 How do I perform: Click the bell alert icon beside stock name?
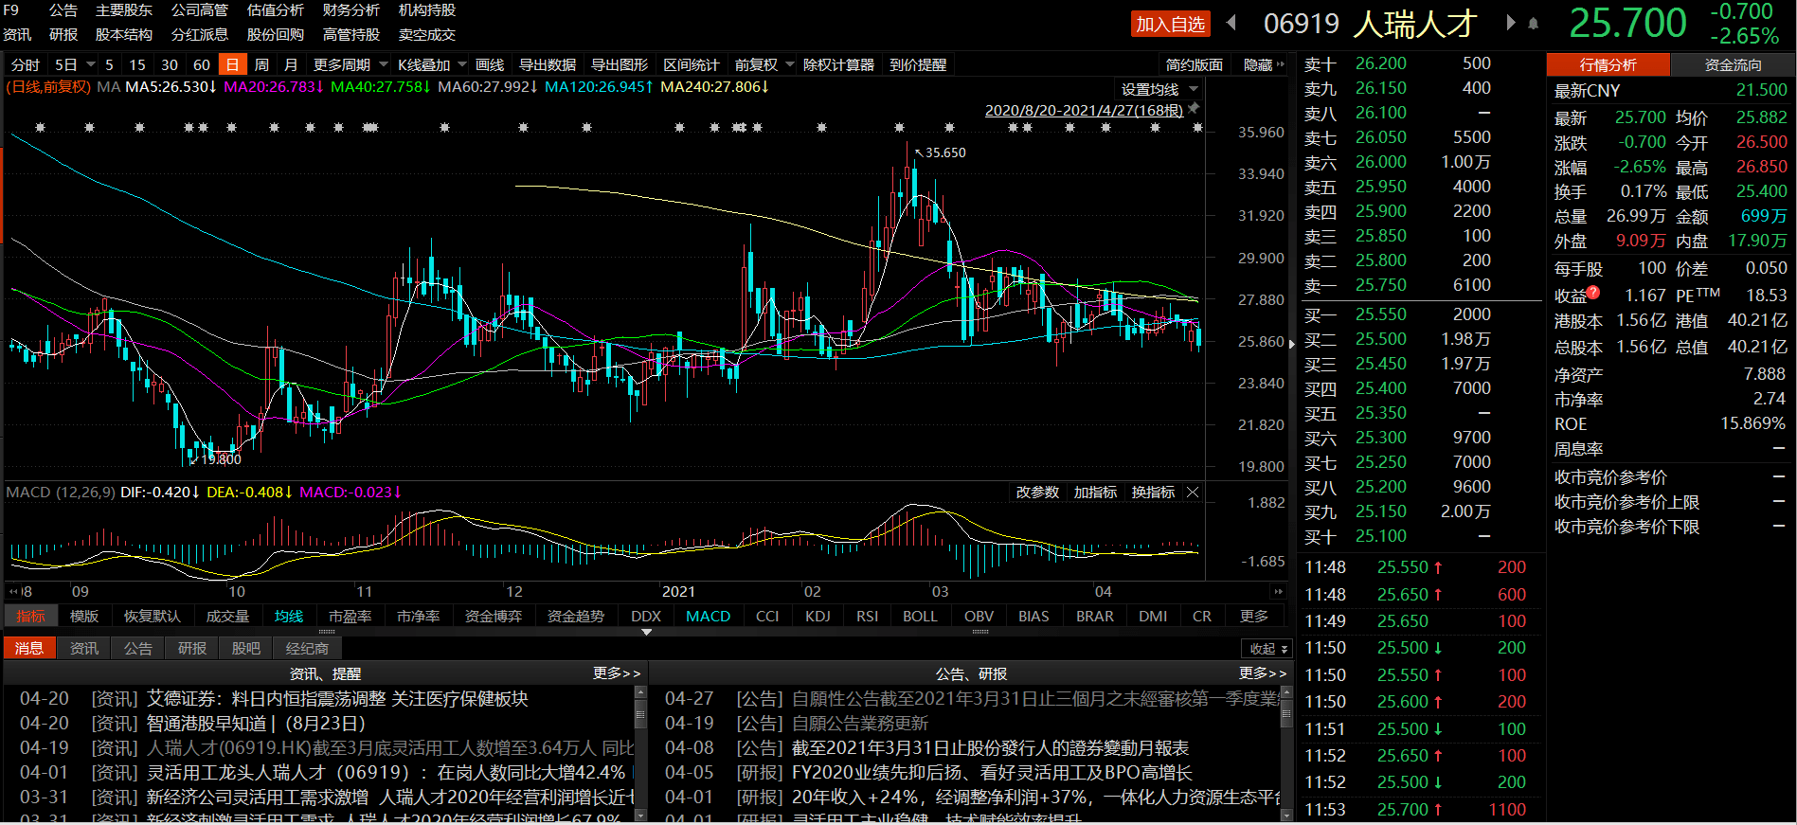click(x=1533, y=24)
